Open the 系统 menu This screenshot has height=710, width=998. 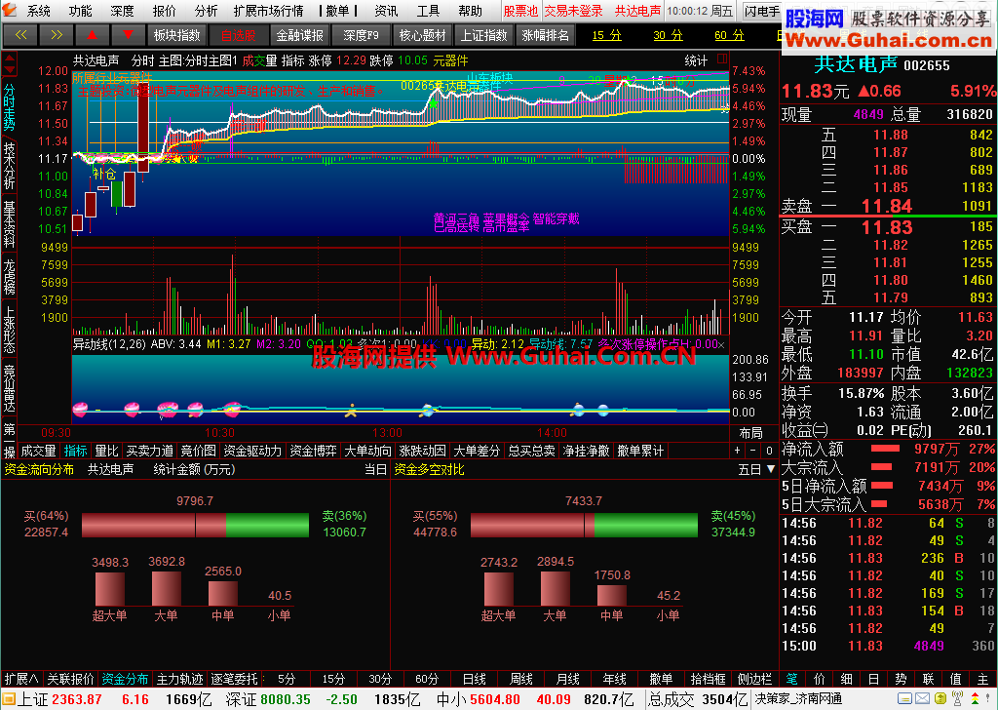[38, 11]
